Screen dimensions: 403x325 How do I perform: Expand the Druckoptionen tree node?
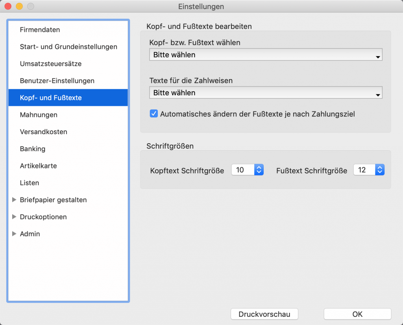15,217
